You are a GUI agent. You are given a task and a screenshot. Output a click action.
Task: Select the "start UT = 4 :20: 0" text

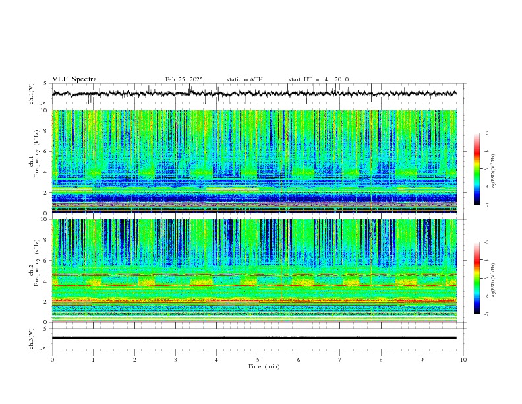coord(318,79)
